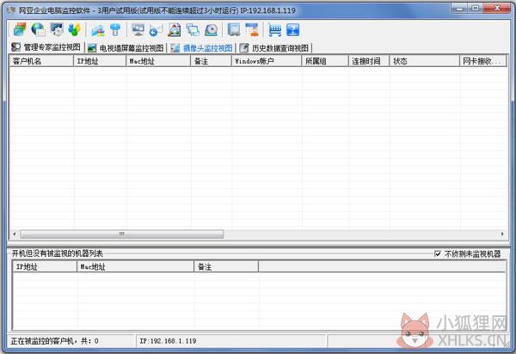The image size is (516, 354).
Task: Click the desktop monitor toolbar icon
Action: [x=138, y=30]
